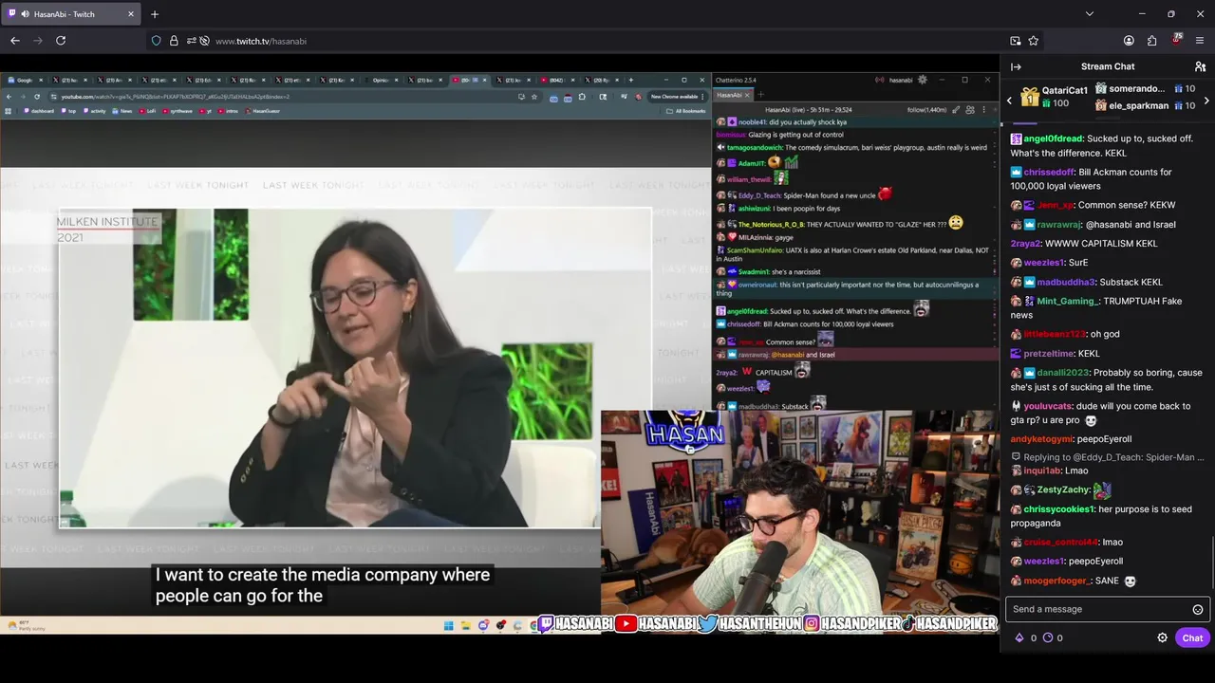Screen dimensions: 1215x683
Task: Reload the Twitch page
Action: point(61,41)
